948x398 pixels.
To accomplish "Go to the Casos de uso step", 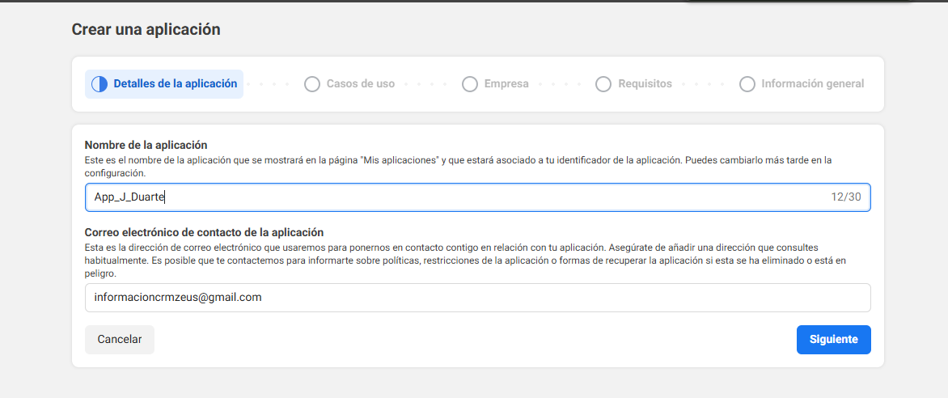I will click(x=360, y=84).
